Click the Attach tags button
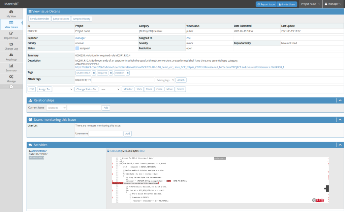The width and height of the screenshot is (345, 212). [181, 80]
